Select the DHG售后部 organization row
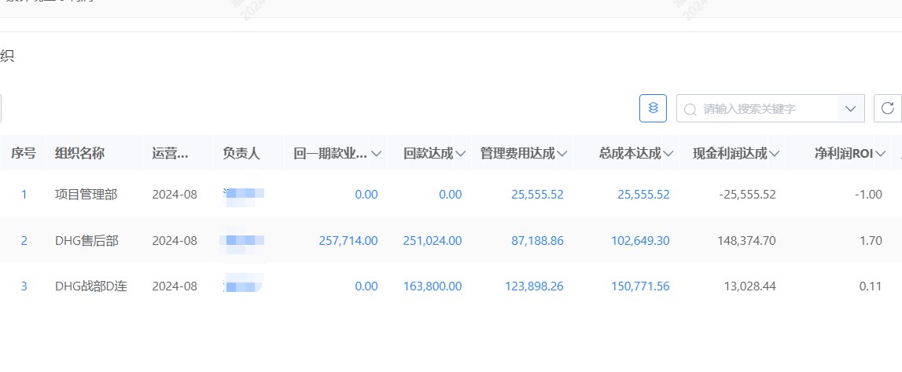902x372 pixels. (87, 241)
